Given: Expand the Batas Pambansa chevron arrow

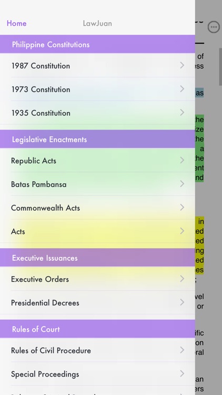Looking at the screenshot, I should pyautogui.click(x=182, y=184).
